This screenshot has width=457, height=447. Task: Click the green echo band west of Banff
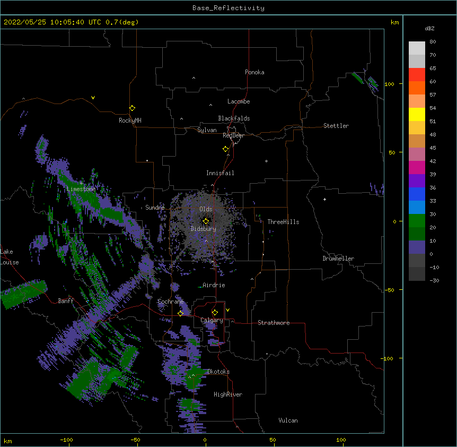tap(23, 294)
